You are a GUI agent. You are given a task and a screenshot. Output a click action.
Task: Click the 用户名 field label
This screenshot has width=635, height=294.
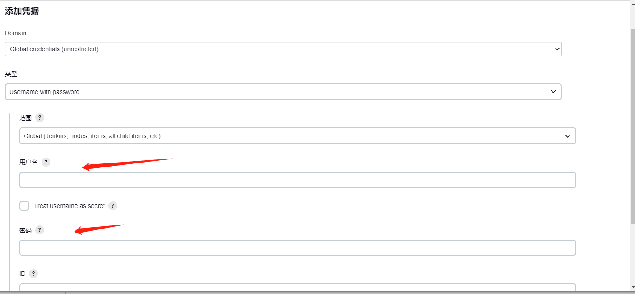click(x=29, y=162)
